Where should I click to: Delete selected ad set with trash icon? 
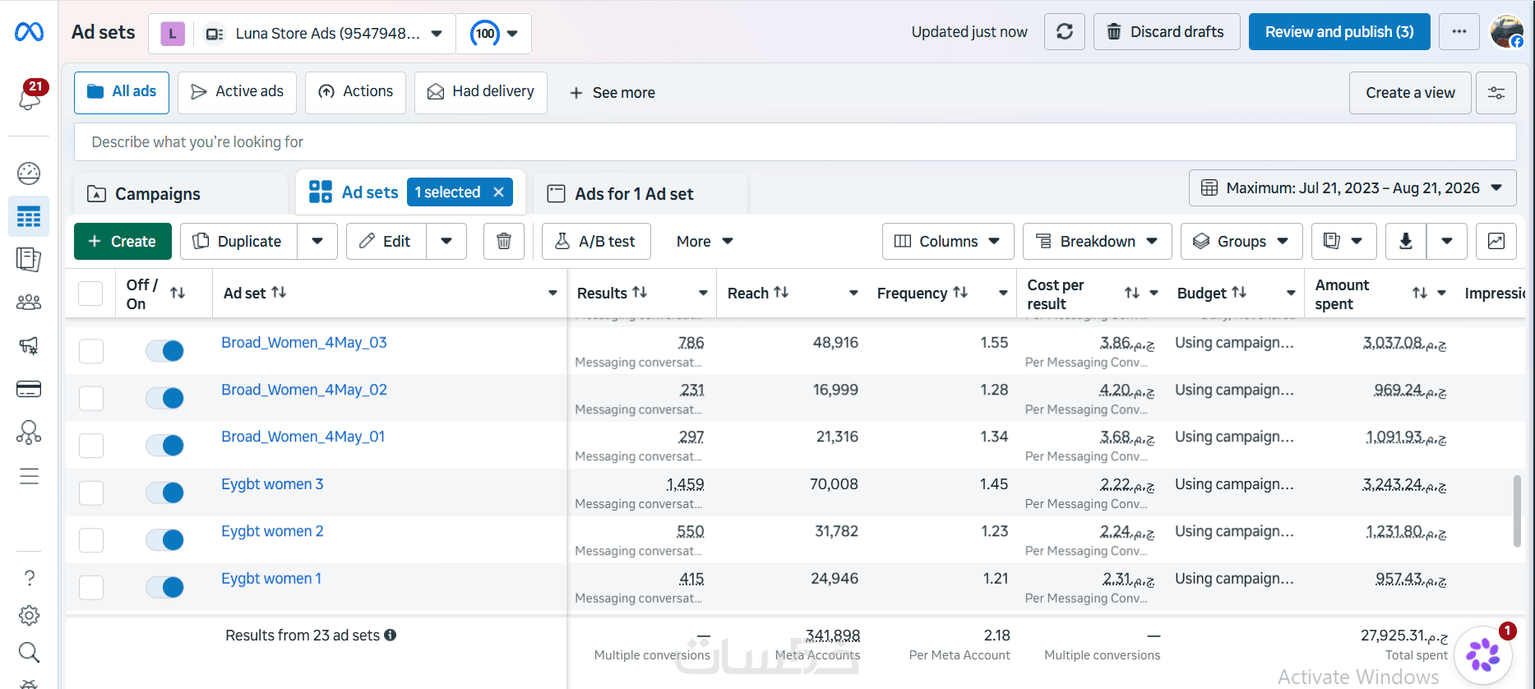pyautogui.click(x=504, y=241)
